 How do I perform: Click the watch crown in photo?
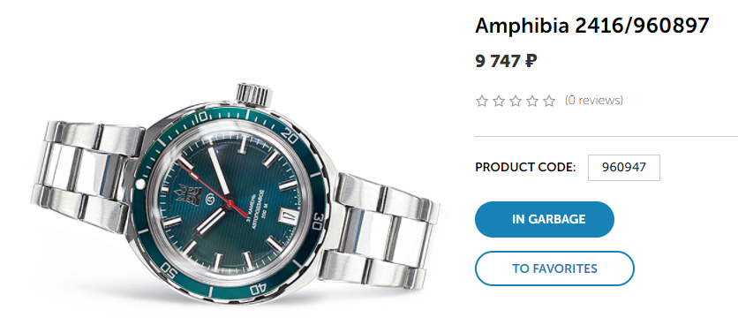pos(254,93)
